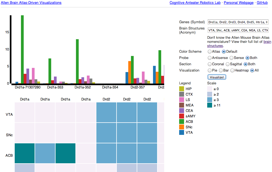
Task: Choose the Heatmap visualization
Action: click(232, 70)
